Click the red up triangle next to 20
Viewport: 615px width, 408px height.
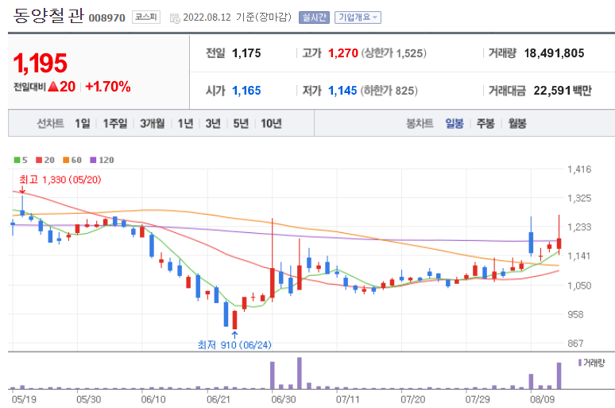click(53, 87)
